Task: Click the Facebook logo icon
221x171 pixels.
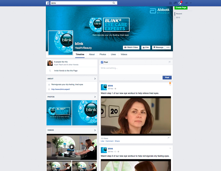Action: coord(48,3)
